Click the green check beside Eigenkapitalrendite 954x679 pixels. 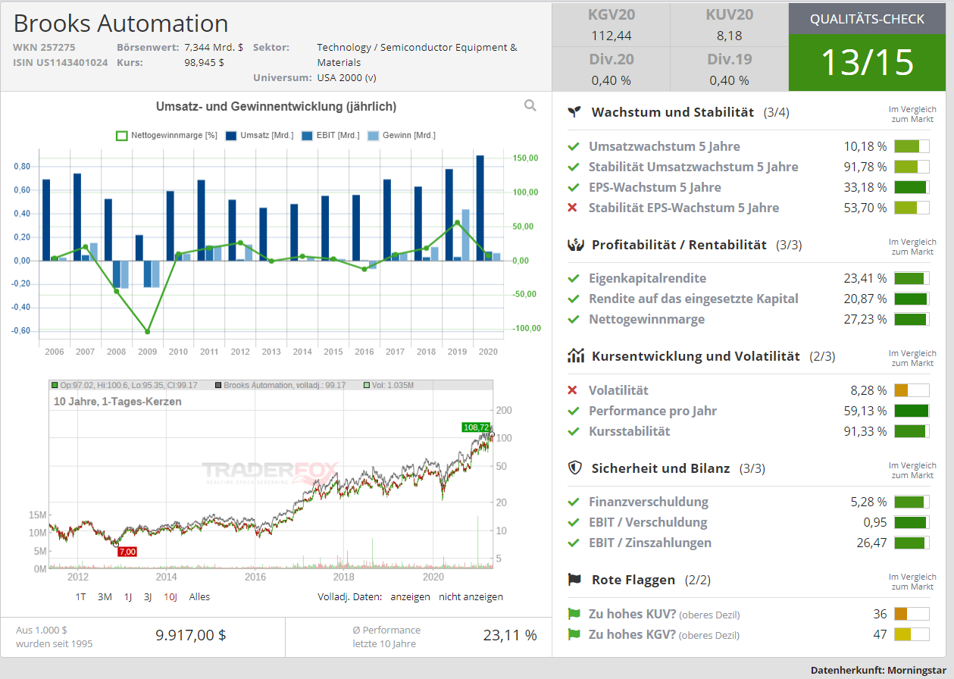[x=574, y=278]
